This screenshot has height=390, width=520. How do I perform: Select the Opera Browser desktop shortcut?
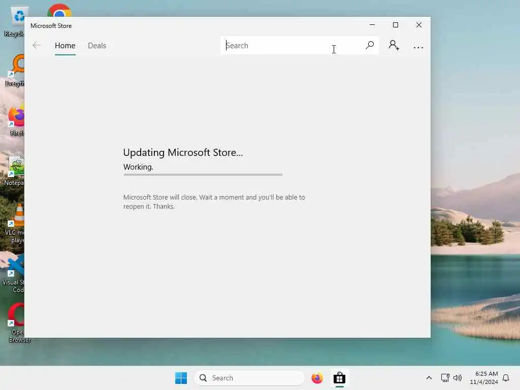coord(17,323)
